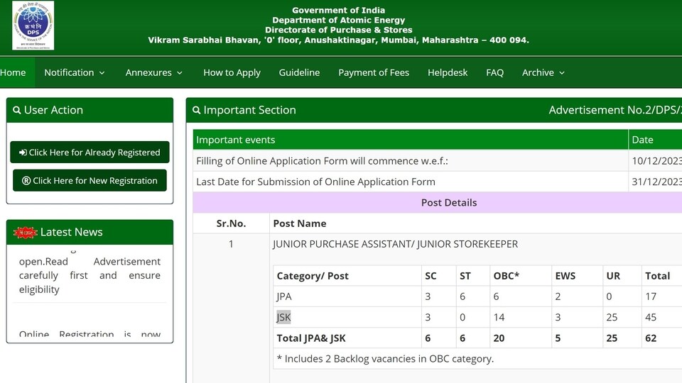This screenshot has height=383, width=682.
Task: Click the magnifier icon beside Important Section
Action: click(197, 111)
